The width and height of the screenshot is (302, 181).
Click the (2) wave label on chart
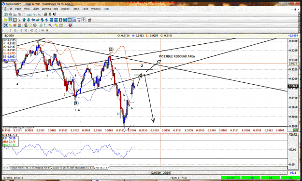click(111, 49)
